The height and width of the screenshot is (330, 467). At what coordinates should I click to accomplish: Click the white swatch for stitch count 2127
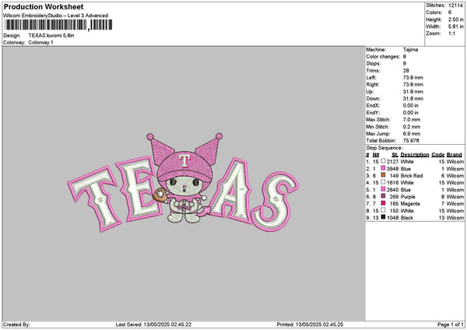(x=383, y=161)
